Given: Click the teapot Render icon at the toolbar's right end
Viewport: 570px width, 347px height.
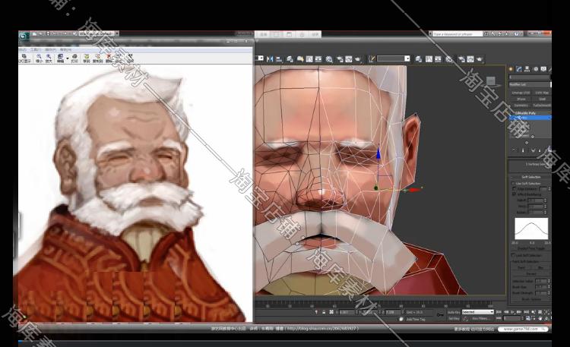Looking at the screenshot, I should (479, 59).
